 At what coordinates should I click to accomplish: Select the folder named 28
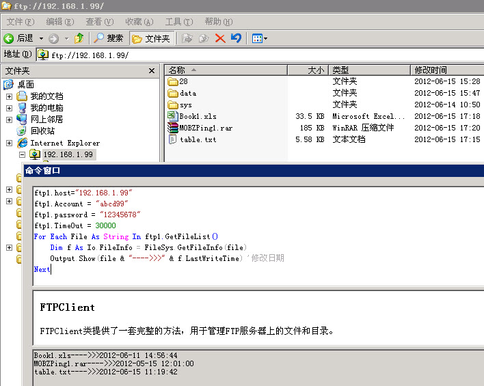(178, 81)
